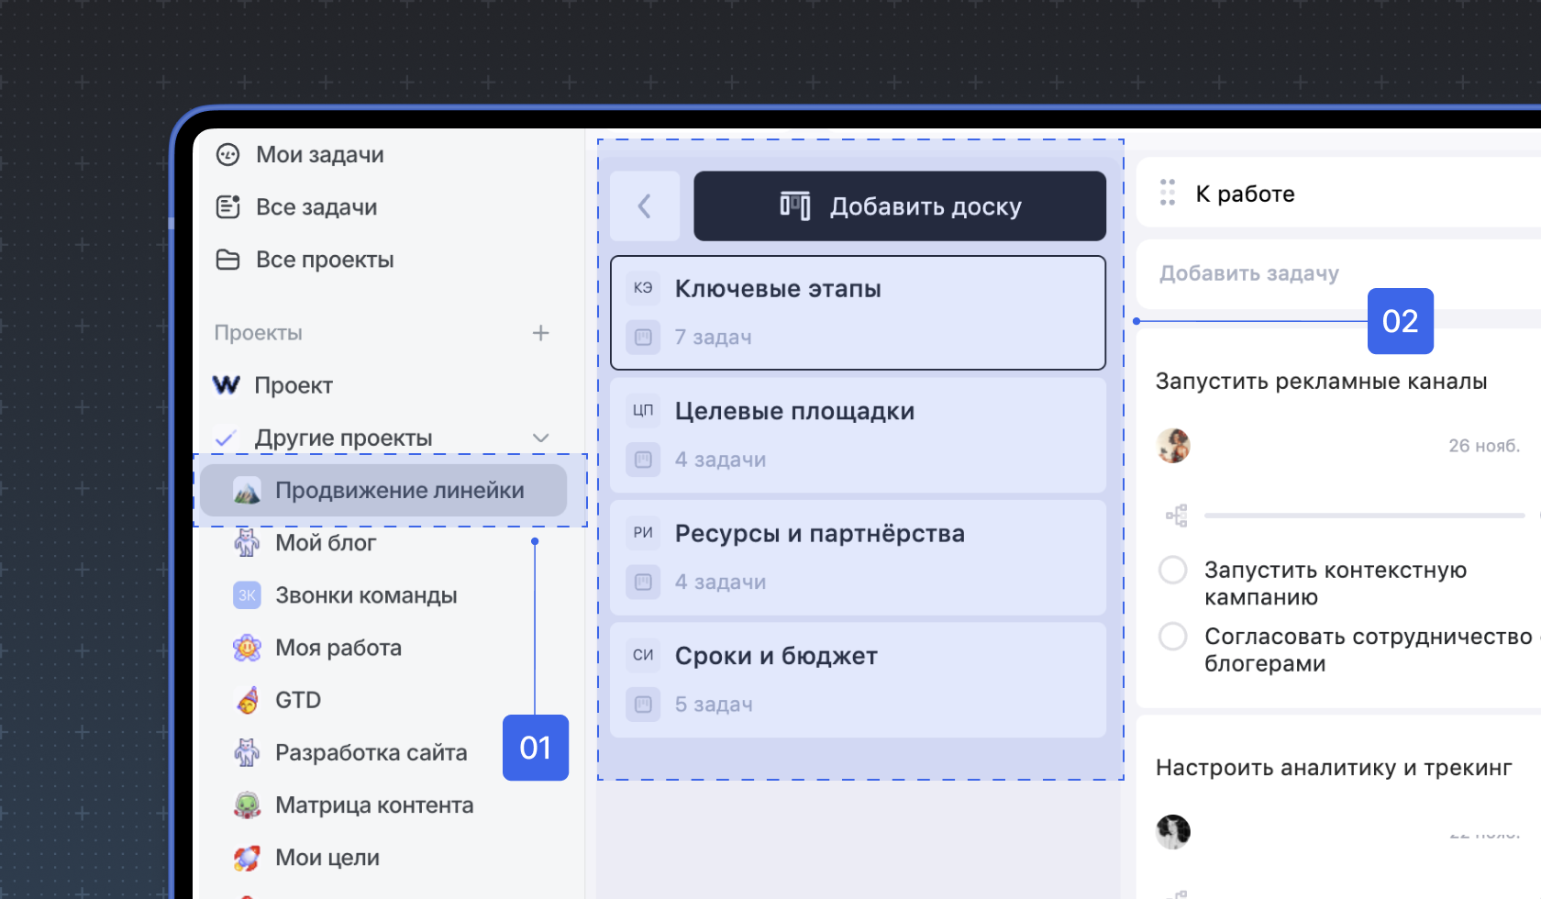Click the КЭ badge on Ключевые этапы board

click(x=643, y=287)
